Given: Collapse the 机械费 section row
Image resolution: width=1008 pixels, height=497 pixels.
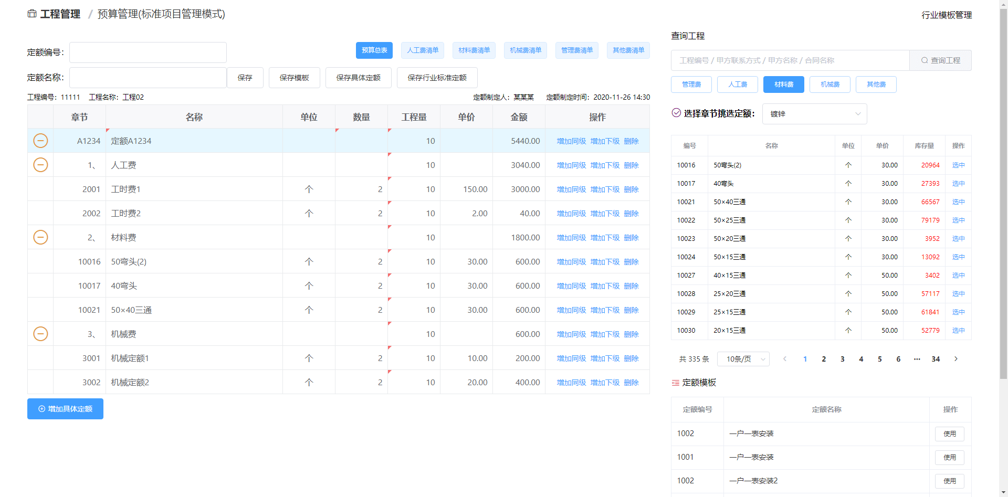Looking at the screenshot, I should 40,334.
